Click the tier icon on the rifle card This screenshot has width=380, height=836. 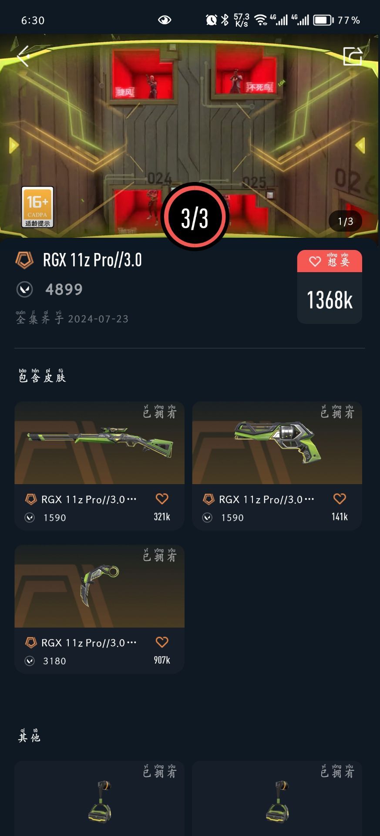(31, 499)
